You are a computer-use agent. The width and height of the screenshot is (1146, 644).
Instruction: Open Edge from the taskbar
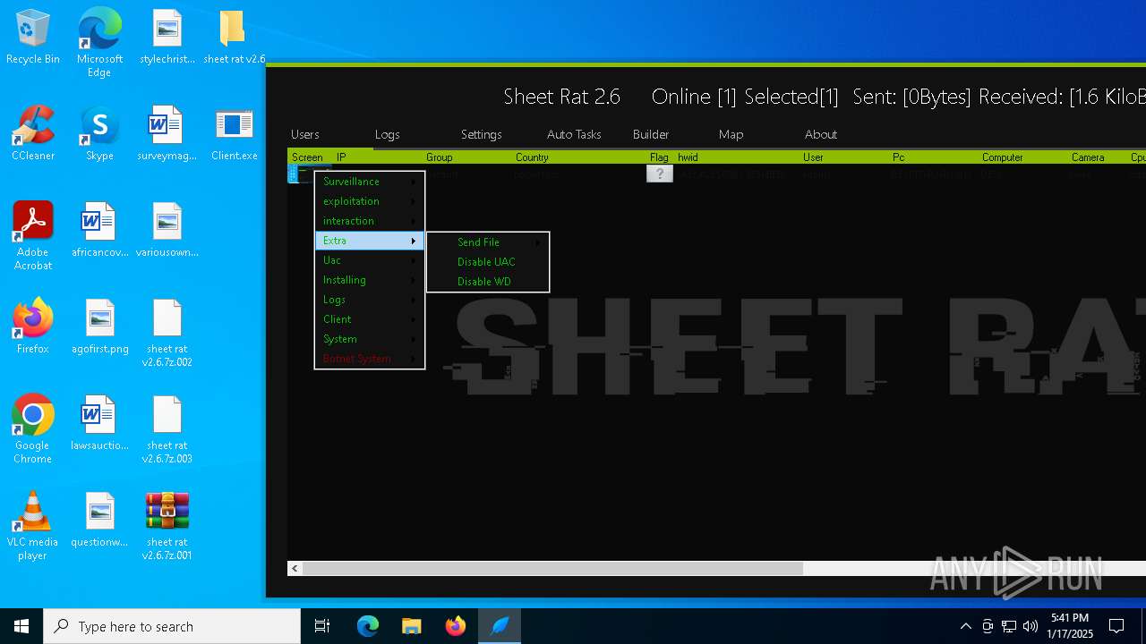pyautogui.click(x=368, y=626)
